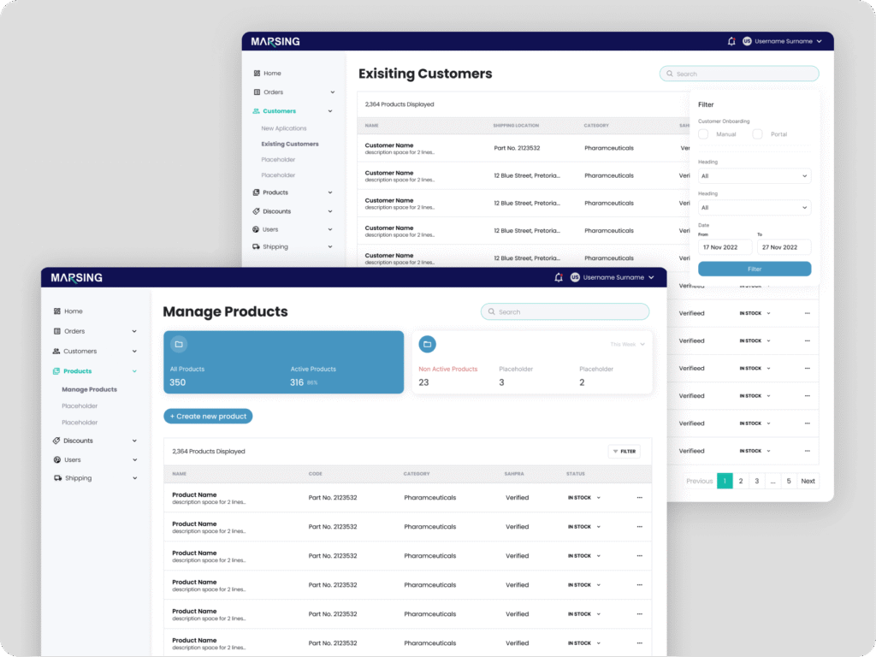Select Existing Customers in the back sidebar

point(290,144)
